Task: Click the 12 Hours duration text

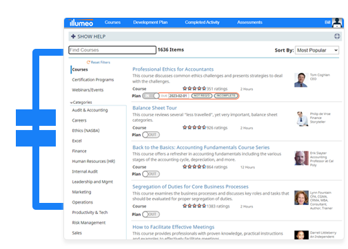Action: tap(247, 167)
